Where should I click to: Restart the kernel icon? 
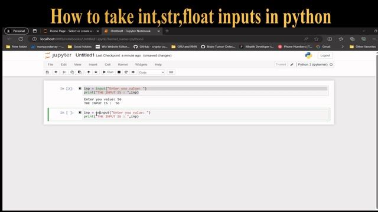(x=126, y=72)
